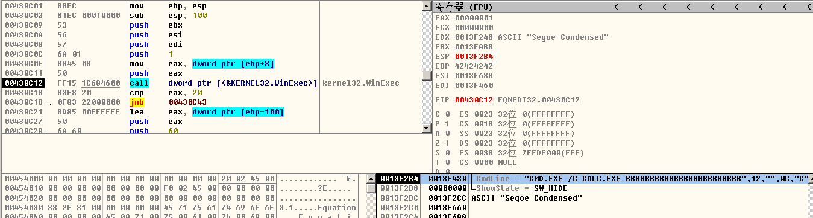Select the EDX register line 0013F248
The height and width of the screenshot is (218, 813).
tap(522, 37)
